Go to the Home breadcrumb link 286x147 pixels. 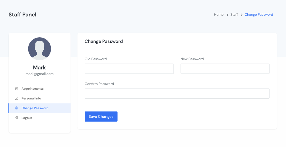click(x=219, y=15)
